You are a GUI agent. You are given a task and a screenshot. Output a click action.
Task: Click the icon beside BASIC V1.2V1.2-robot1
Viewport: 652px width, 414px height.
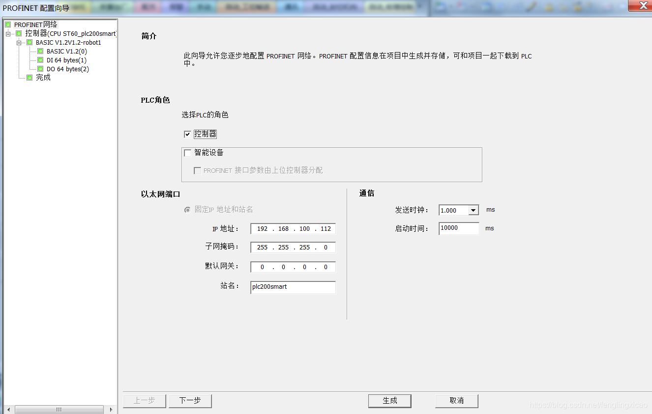pyautogui.click(x=29, y=42)
